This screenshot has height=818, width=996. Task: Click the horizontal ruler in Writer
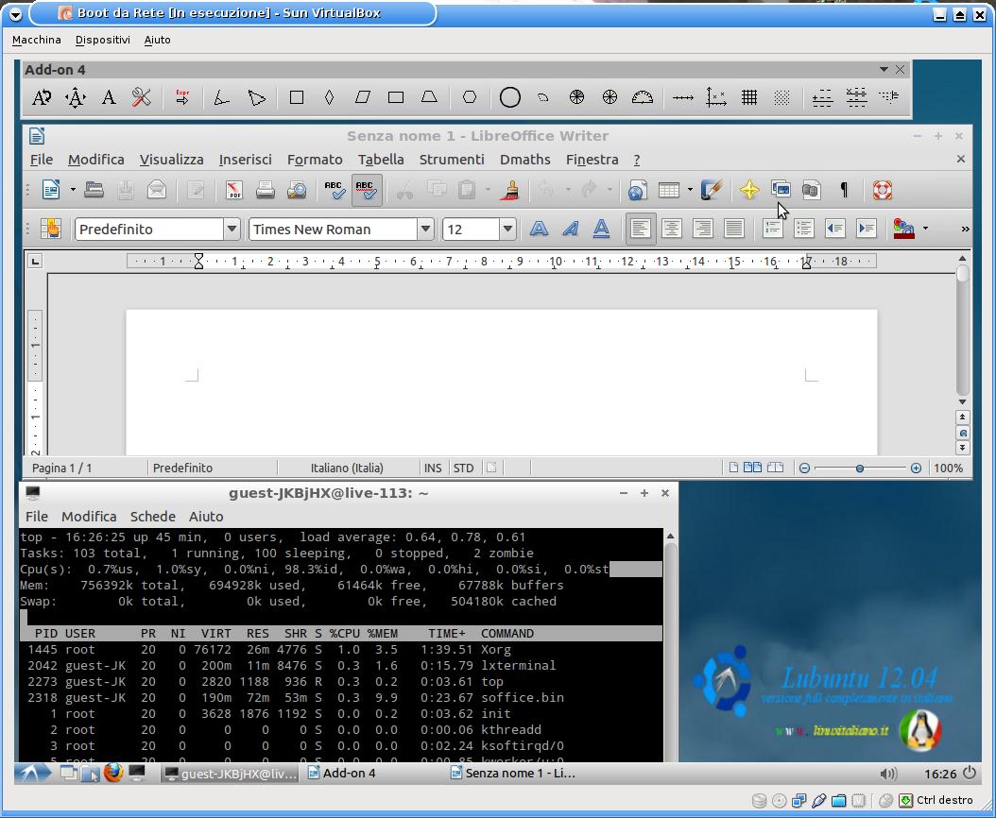[501, 261]
